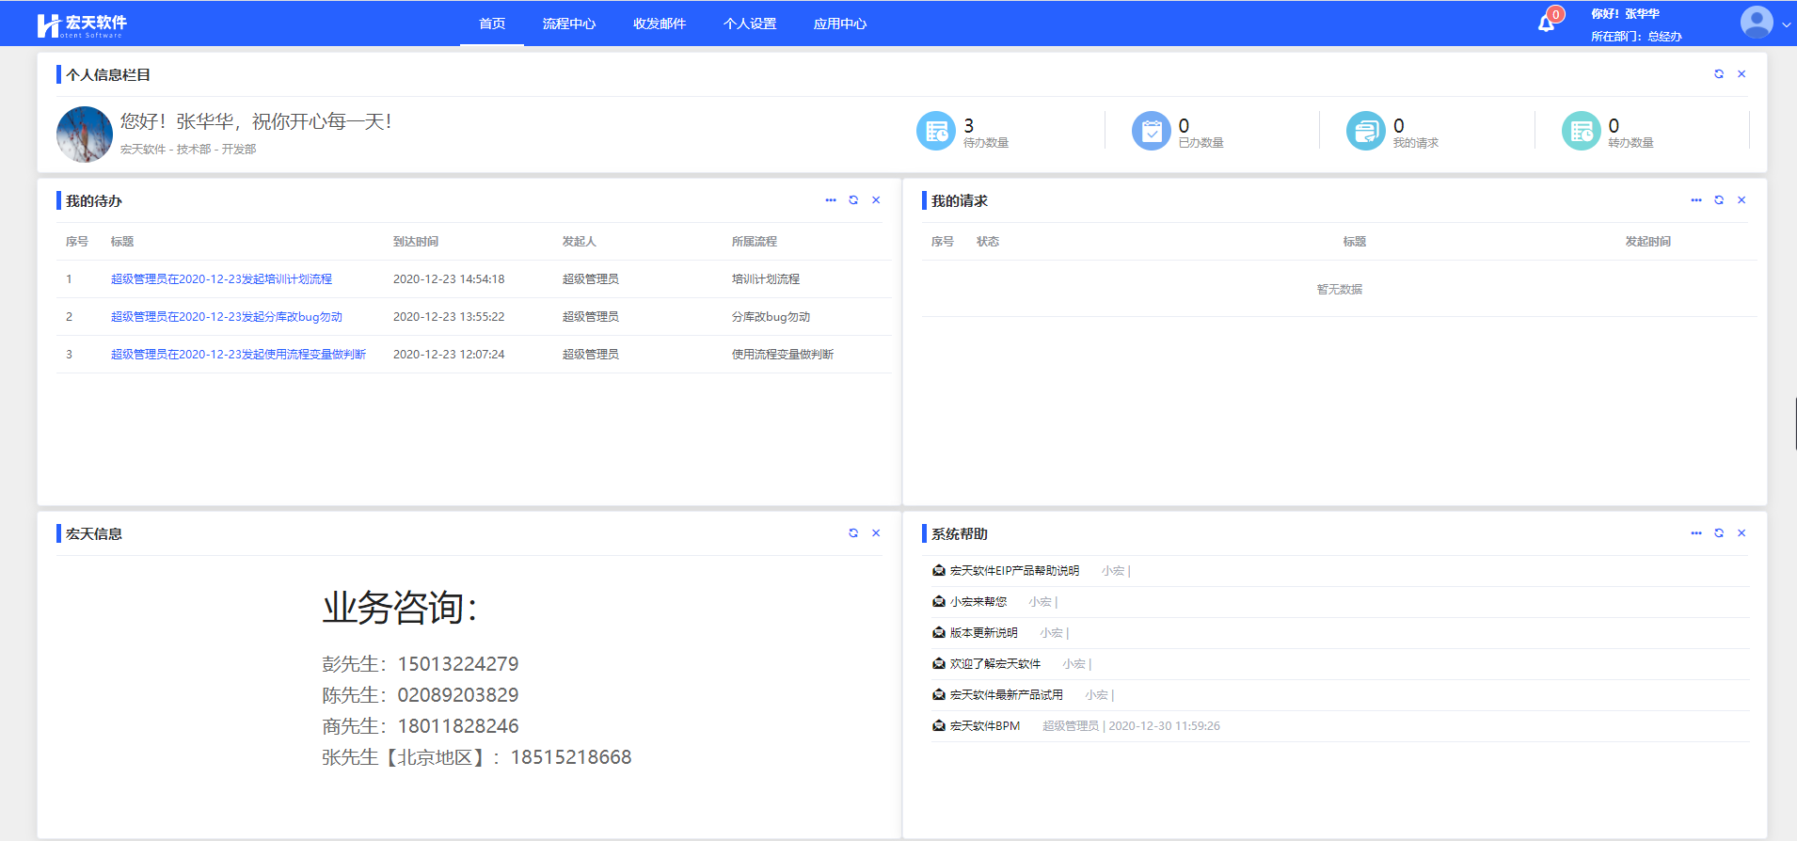Click the 转办数量 counter icon
Screen dimensions: 1797x841
click(x=1581, y=131)
